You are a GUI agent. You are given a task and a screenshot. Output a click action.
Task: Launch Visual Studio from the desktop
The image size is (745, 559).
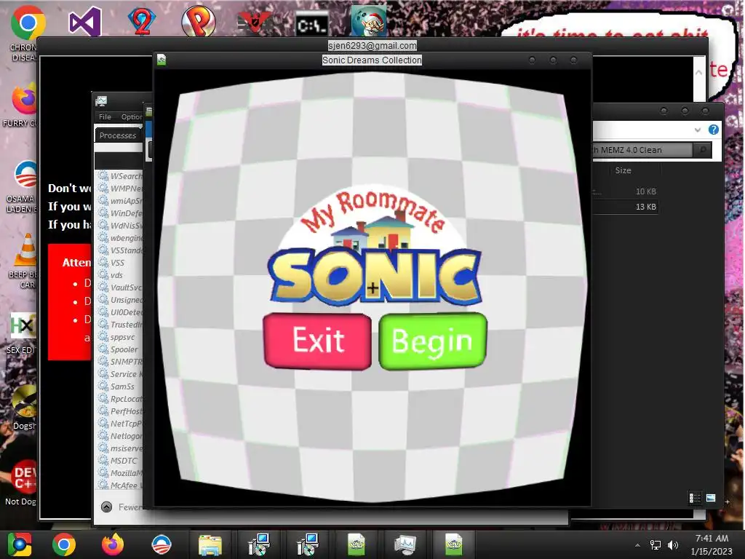(x=85, y=21)
